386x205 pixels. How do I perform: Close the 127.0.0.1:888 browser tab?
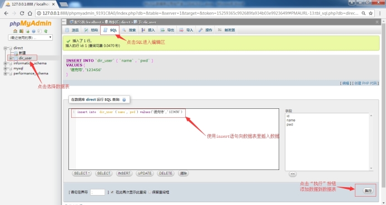click(53, 4)
